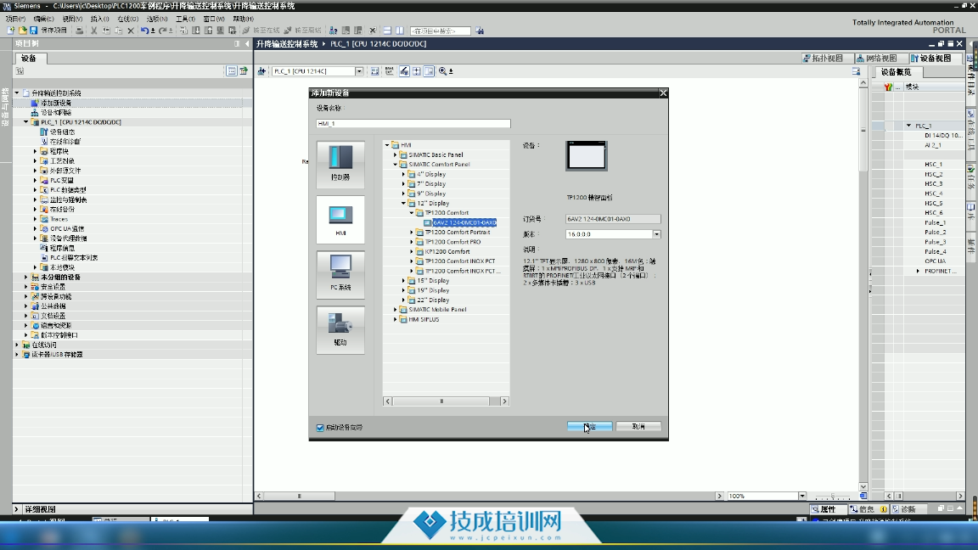Click the delete X toolbar icon
978x550 pixels.
pyautogui.click(x=131, y=30)
